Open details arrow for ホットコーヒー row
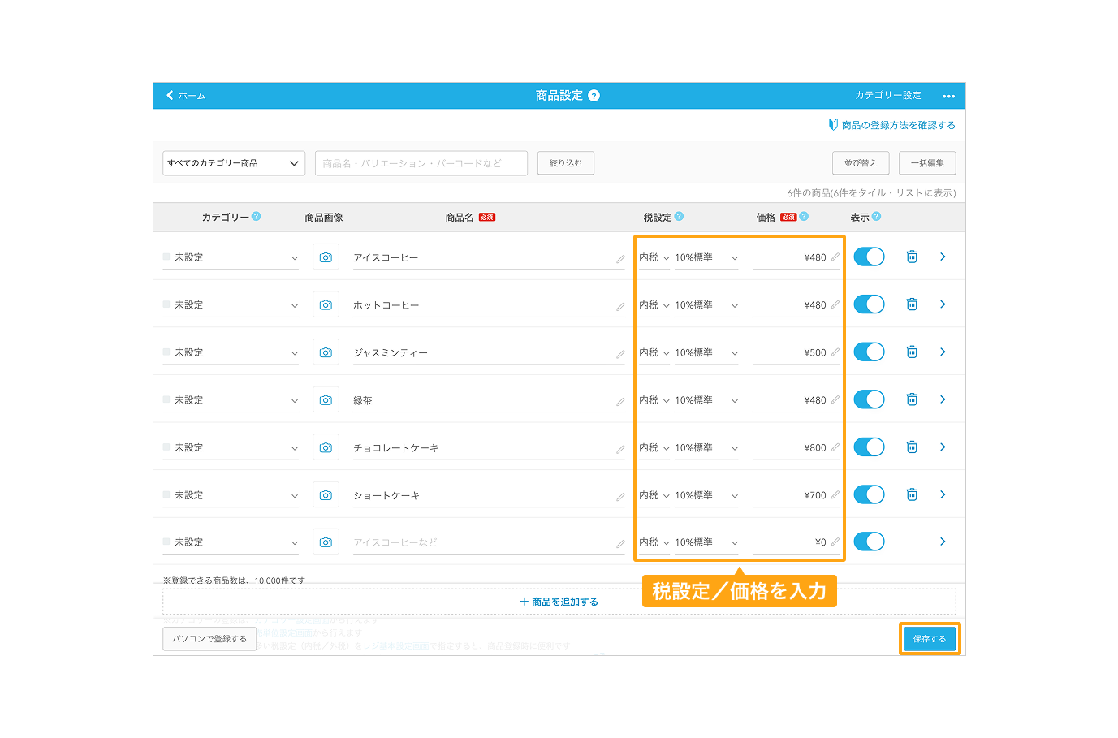The height and width of the screenshot is (738, 1118). tap(943, 304)
